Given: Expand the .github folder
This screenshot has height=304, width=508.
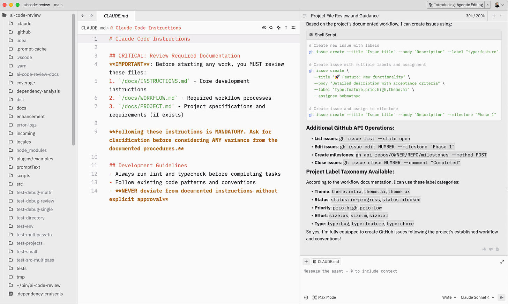Looking at the screenshot, I should tap(23, 32).
